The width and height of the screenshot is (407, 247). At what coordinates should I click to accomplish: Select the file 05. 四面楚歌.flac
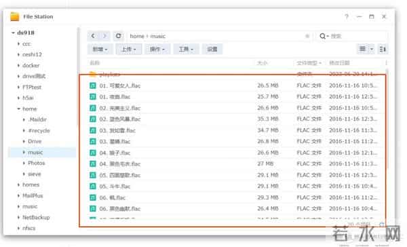(120, 175)
